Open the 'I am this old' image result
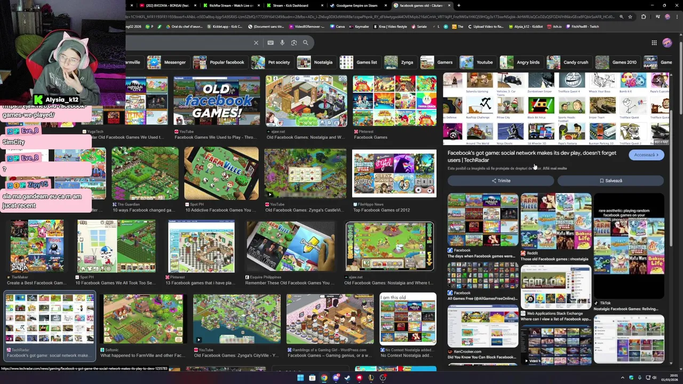683x384 pixels. tap(408, 318)
